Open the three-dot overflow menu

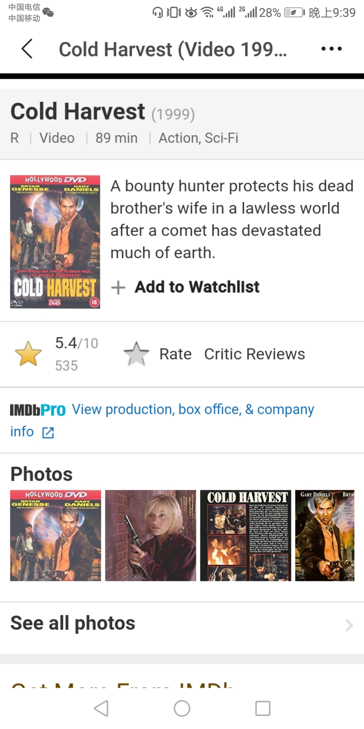click(331, 49)
